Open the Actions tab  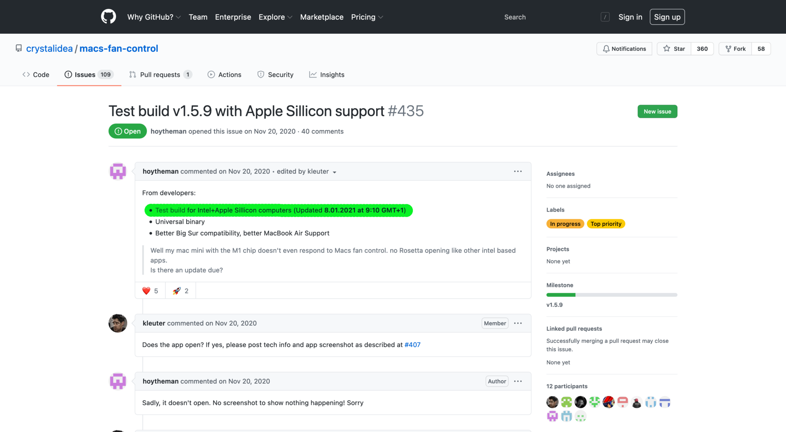tap(225, 74)
